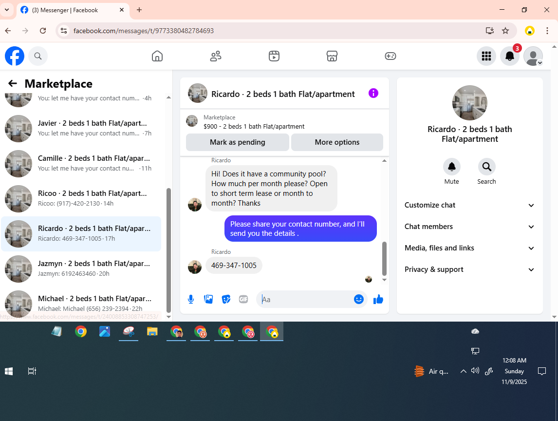Open the Friends icon in top bar

215,56
